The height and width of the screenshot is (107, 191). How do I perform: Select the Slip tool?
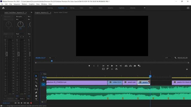(36, 89)
